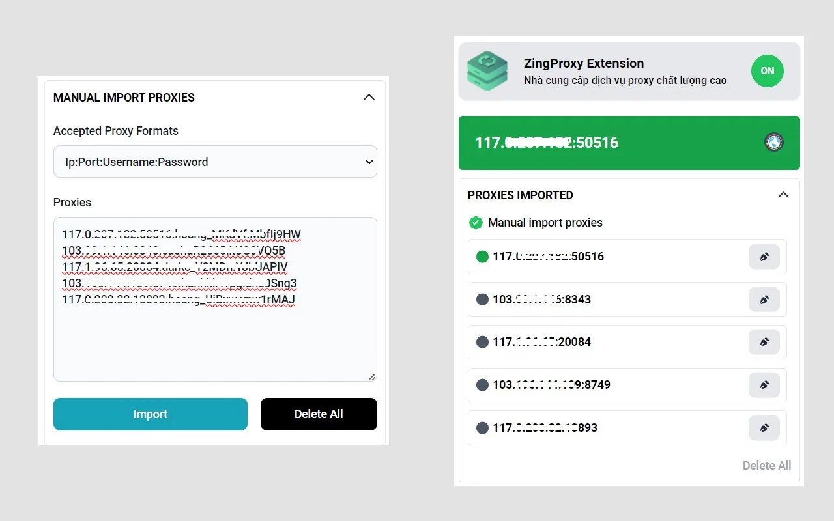Edit the proxy ending in port 893
Viewport: 834px width, 521px height.
[764, 428]
